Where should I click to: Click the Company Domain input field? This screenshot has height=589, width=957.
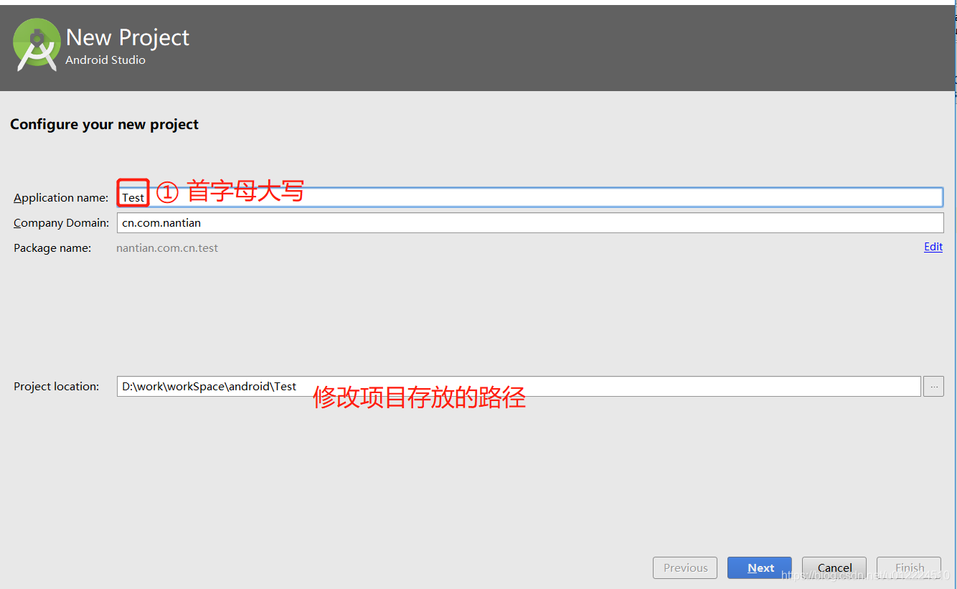[530, 222]
